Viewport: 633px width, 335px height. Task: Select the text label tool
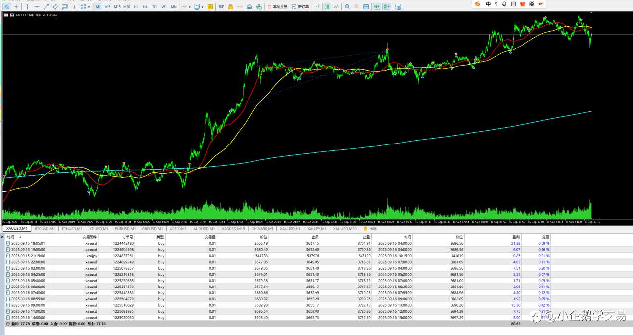tap(74, 7)
